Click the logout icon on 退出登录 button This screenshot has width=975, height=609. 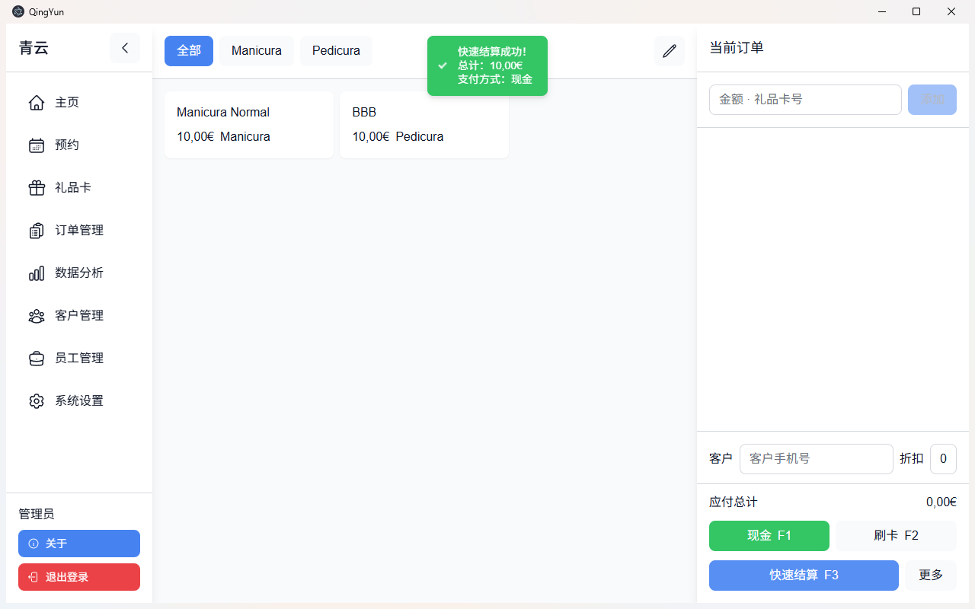(34, 577)
